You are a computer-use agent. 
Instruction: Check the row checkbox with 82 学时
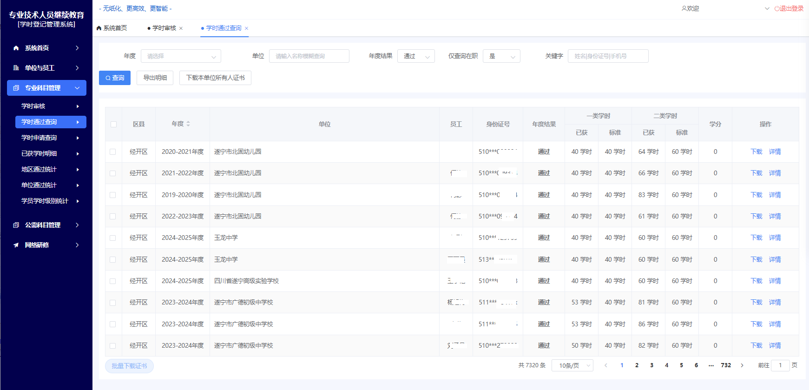113,345
